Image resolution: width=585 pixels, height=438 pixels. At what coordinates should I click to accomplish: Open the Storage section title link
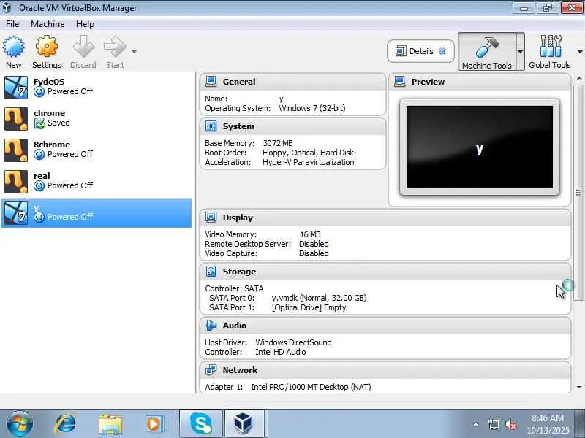tap(239, 272)
